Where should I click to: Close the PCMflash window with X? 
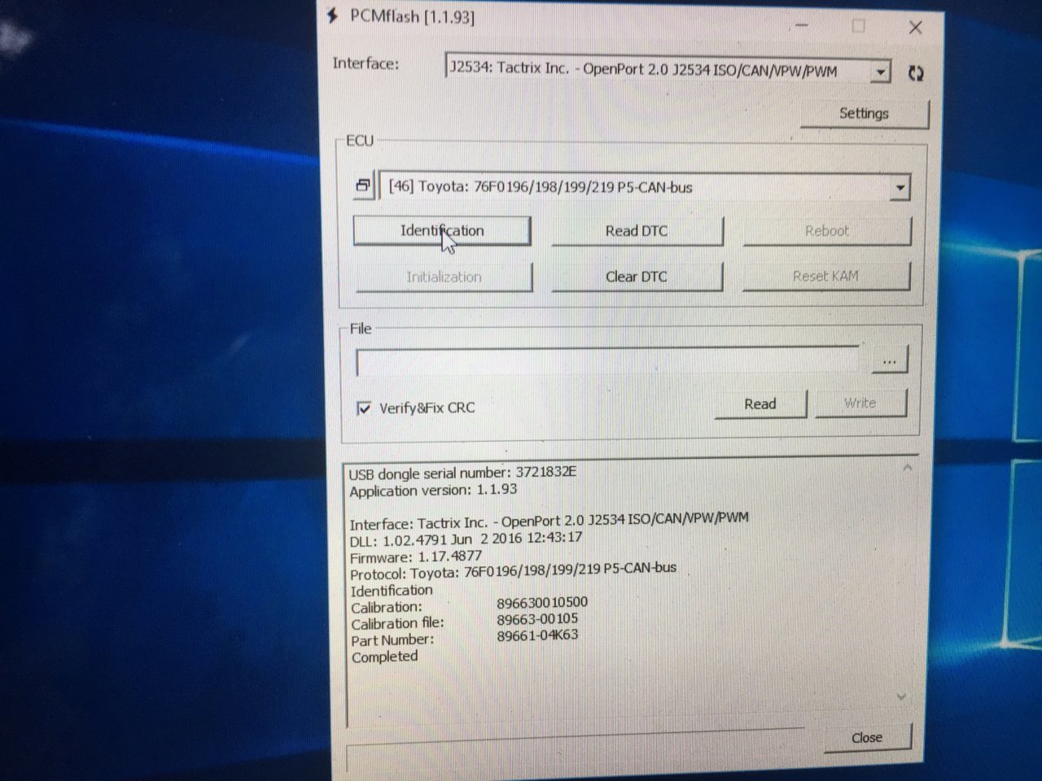916,28
